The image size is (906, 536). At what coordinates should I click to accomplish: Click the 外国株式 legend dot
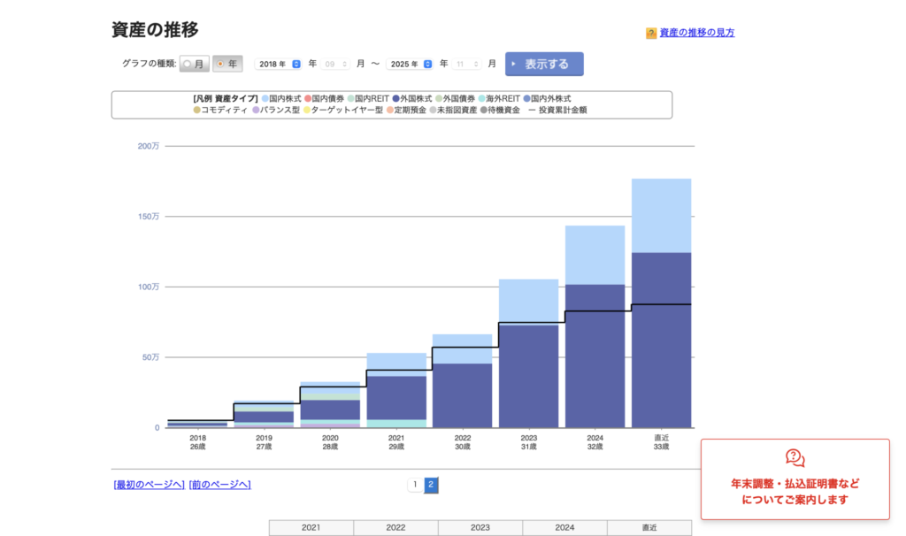point(395,99)
